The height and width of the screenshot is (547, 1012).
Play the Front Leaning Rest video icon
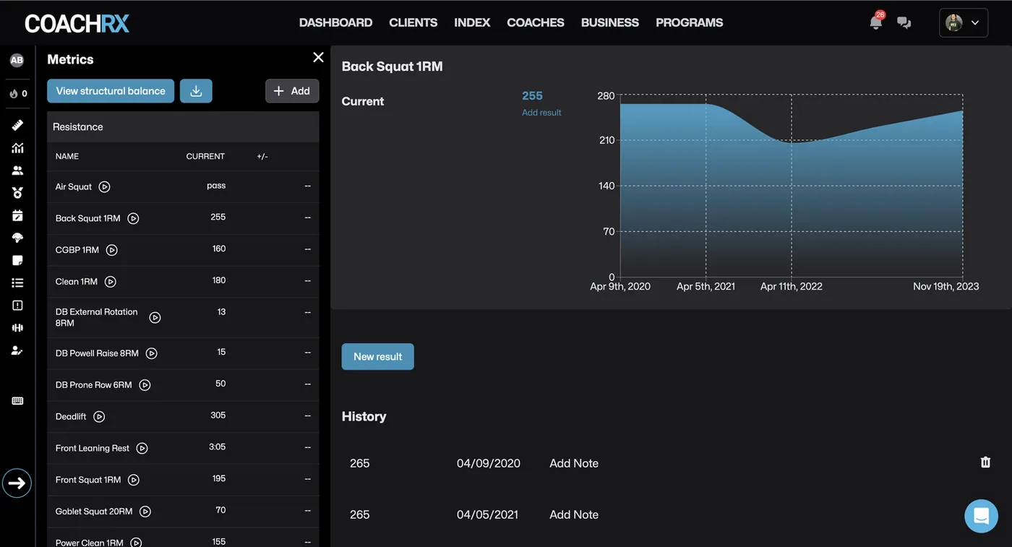(x=142, y=448)
